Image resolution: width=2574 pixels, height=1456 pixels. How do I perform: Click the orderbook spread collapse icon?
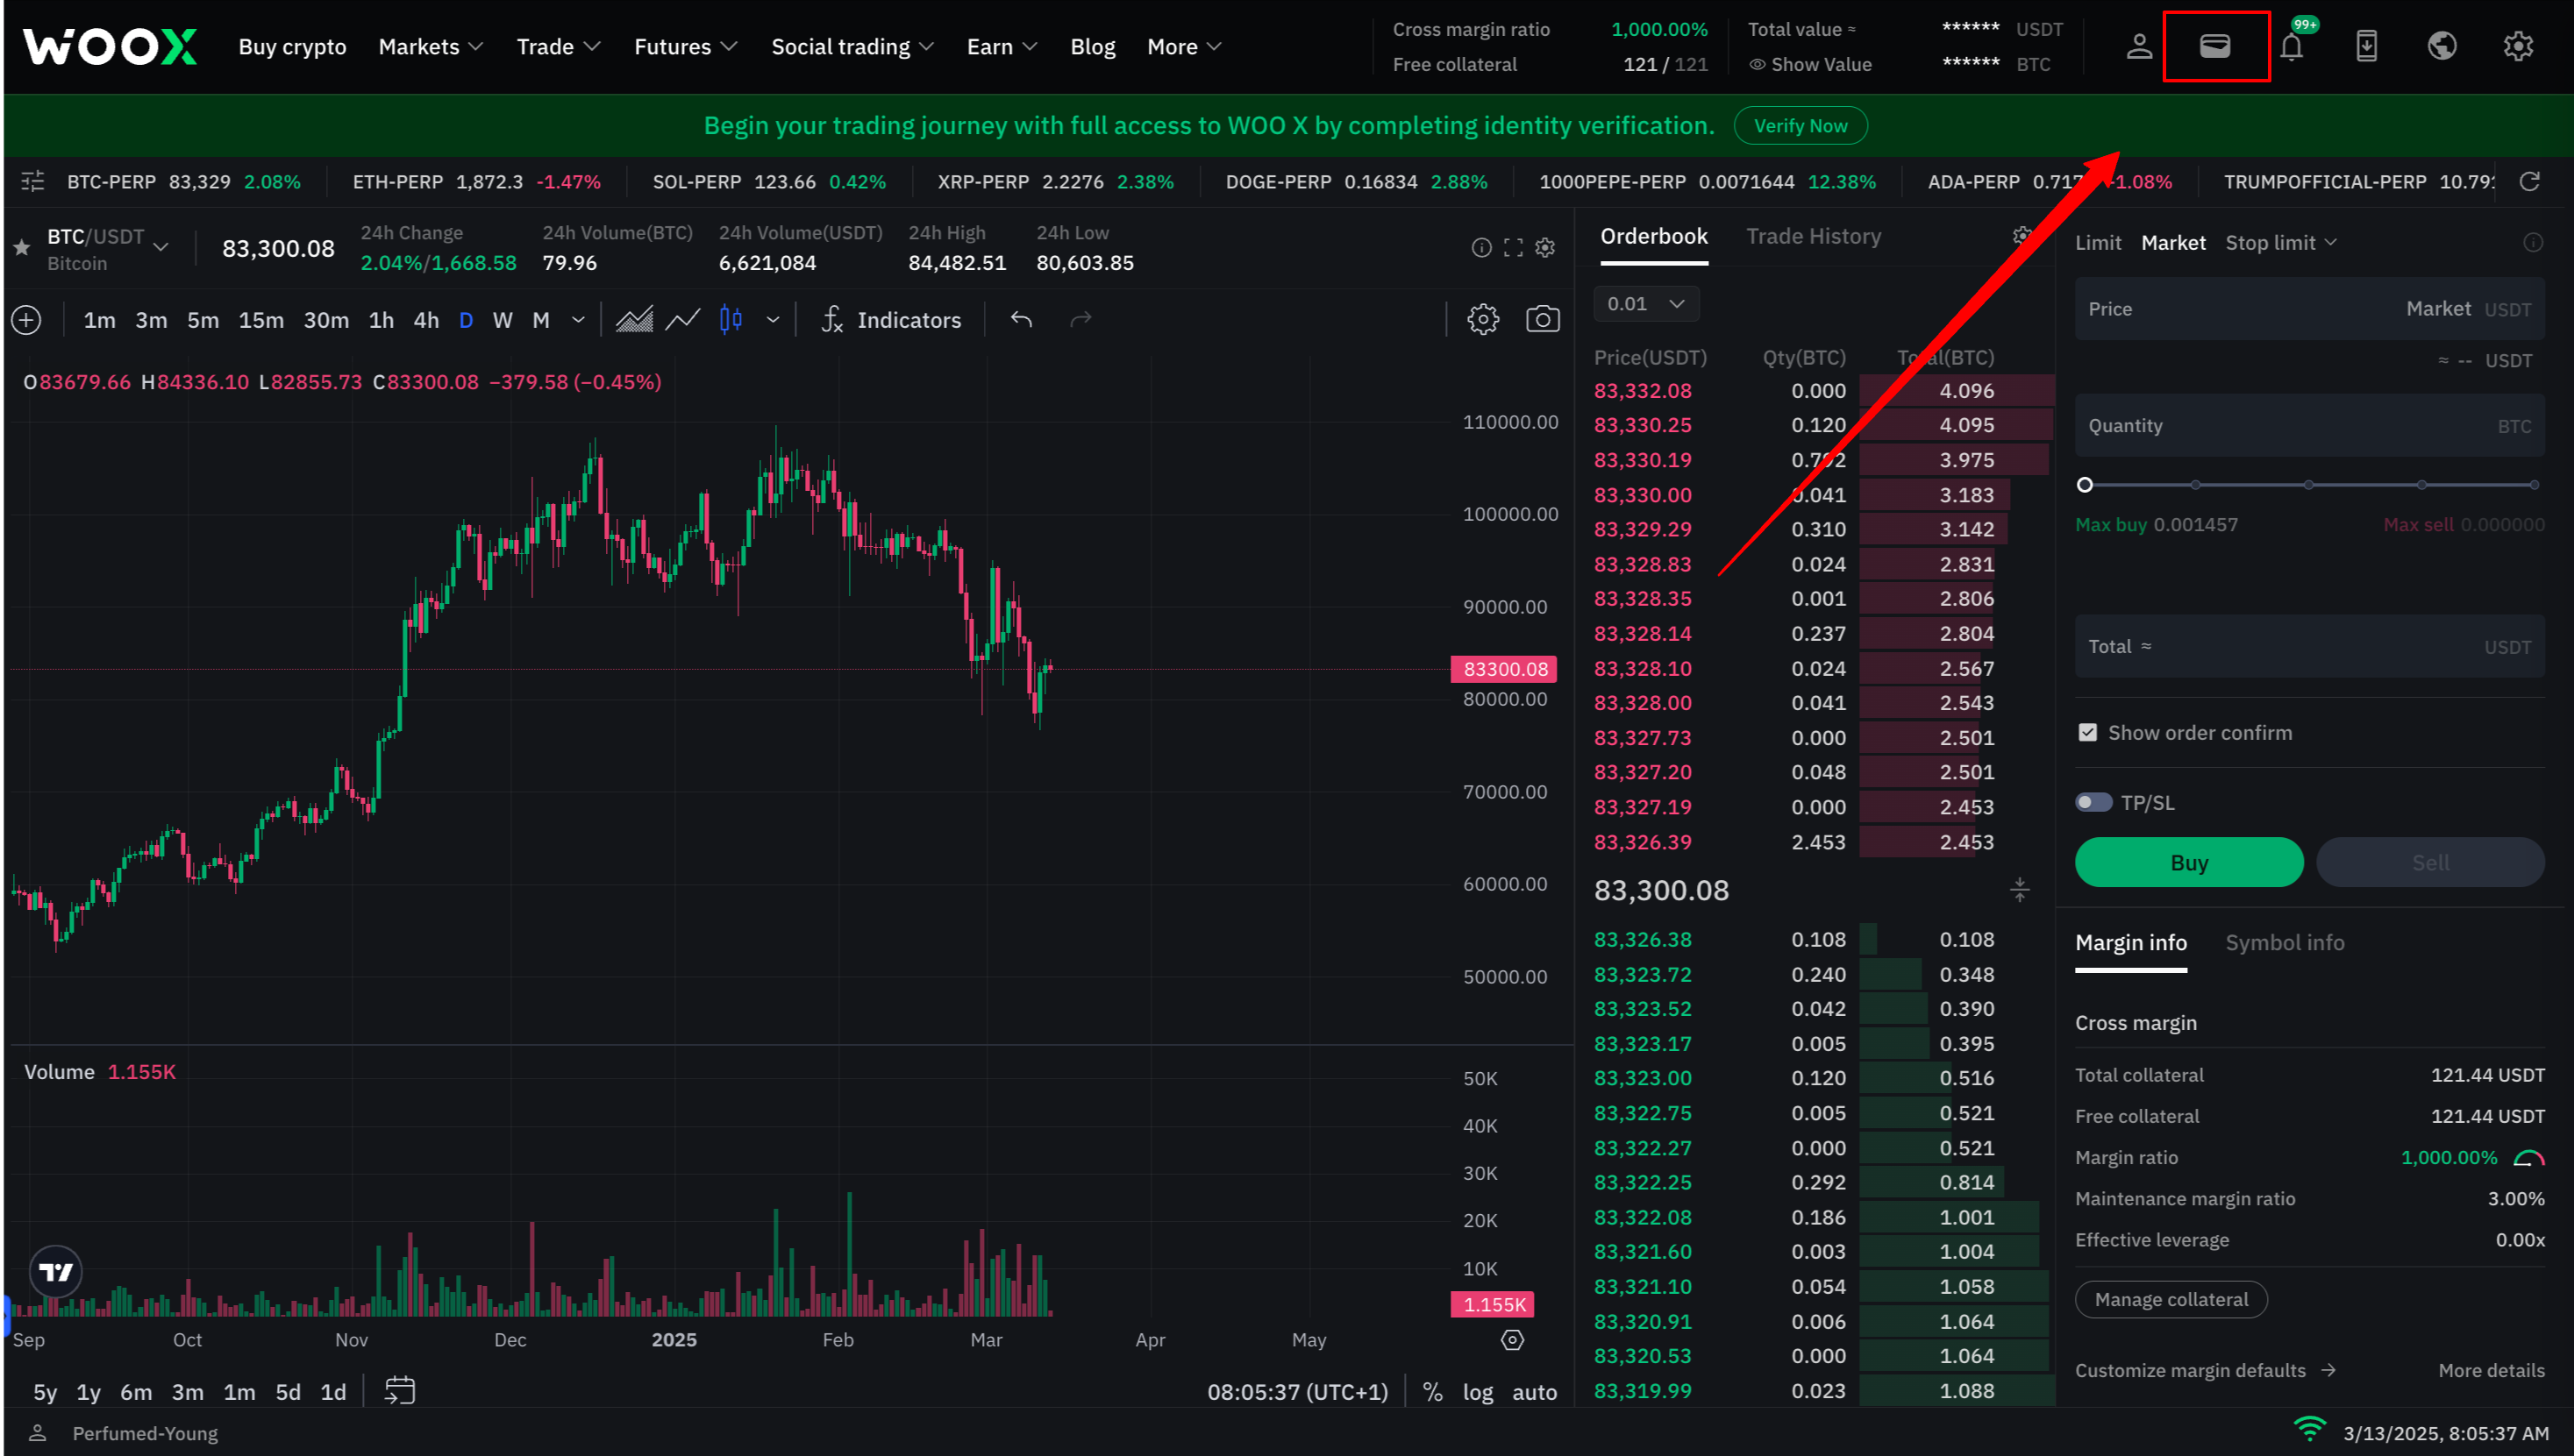tap(2019, 890)
